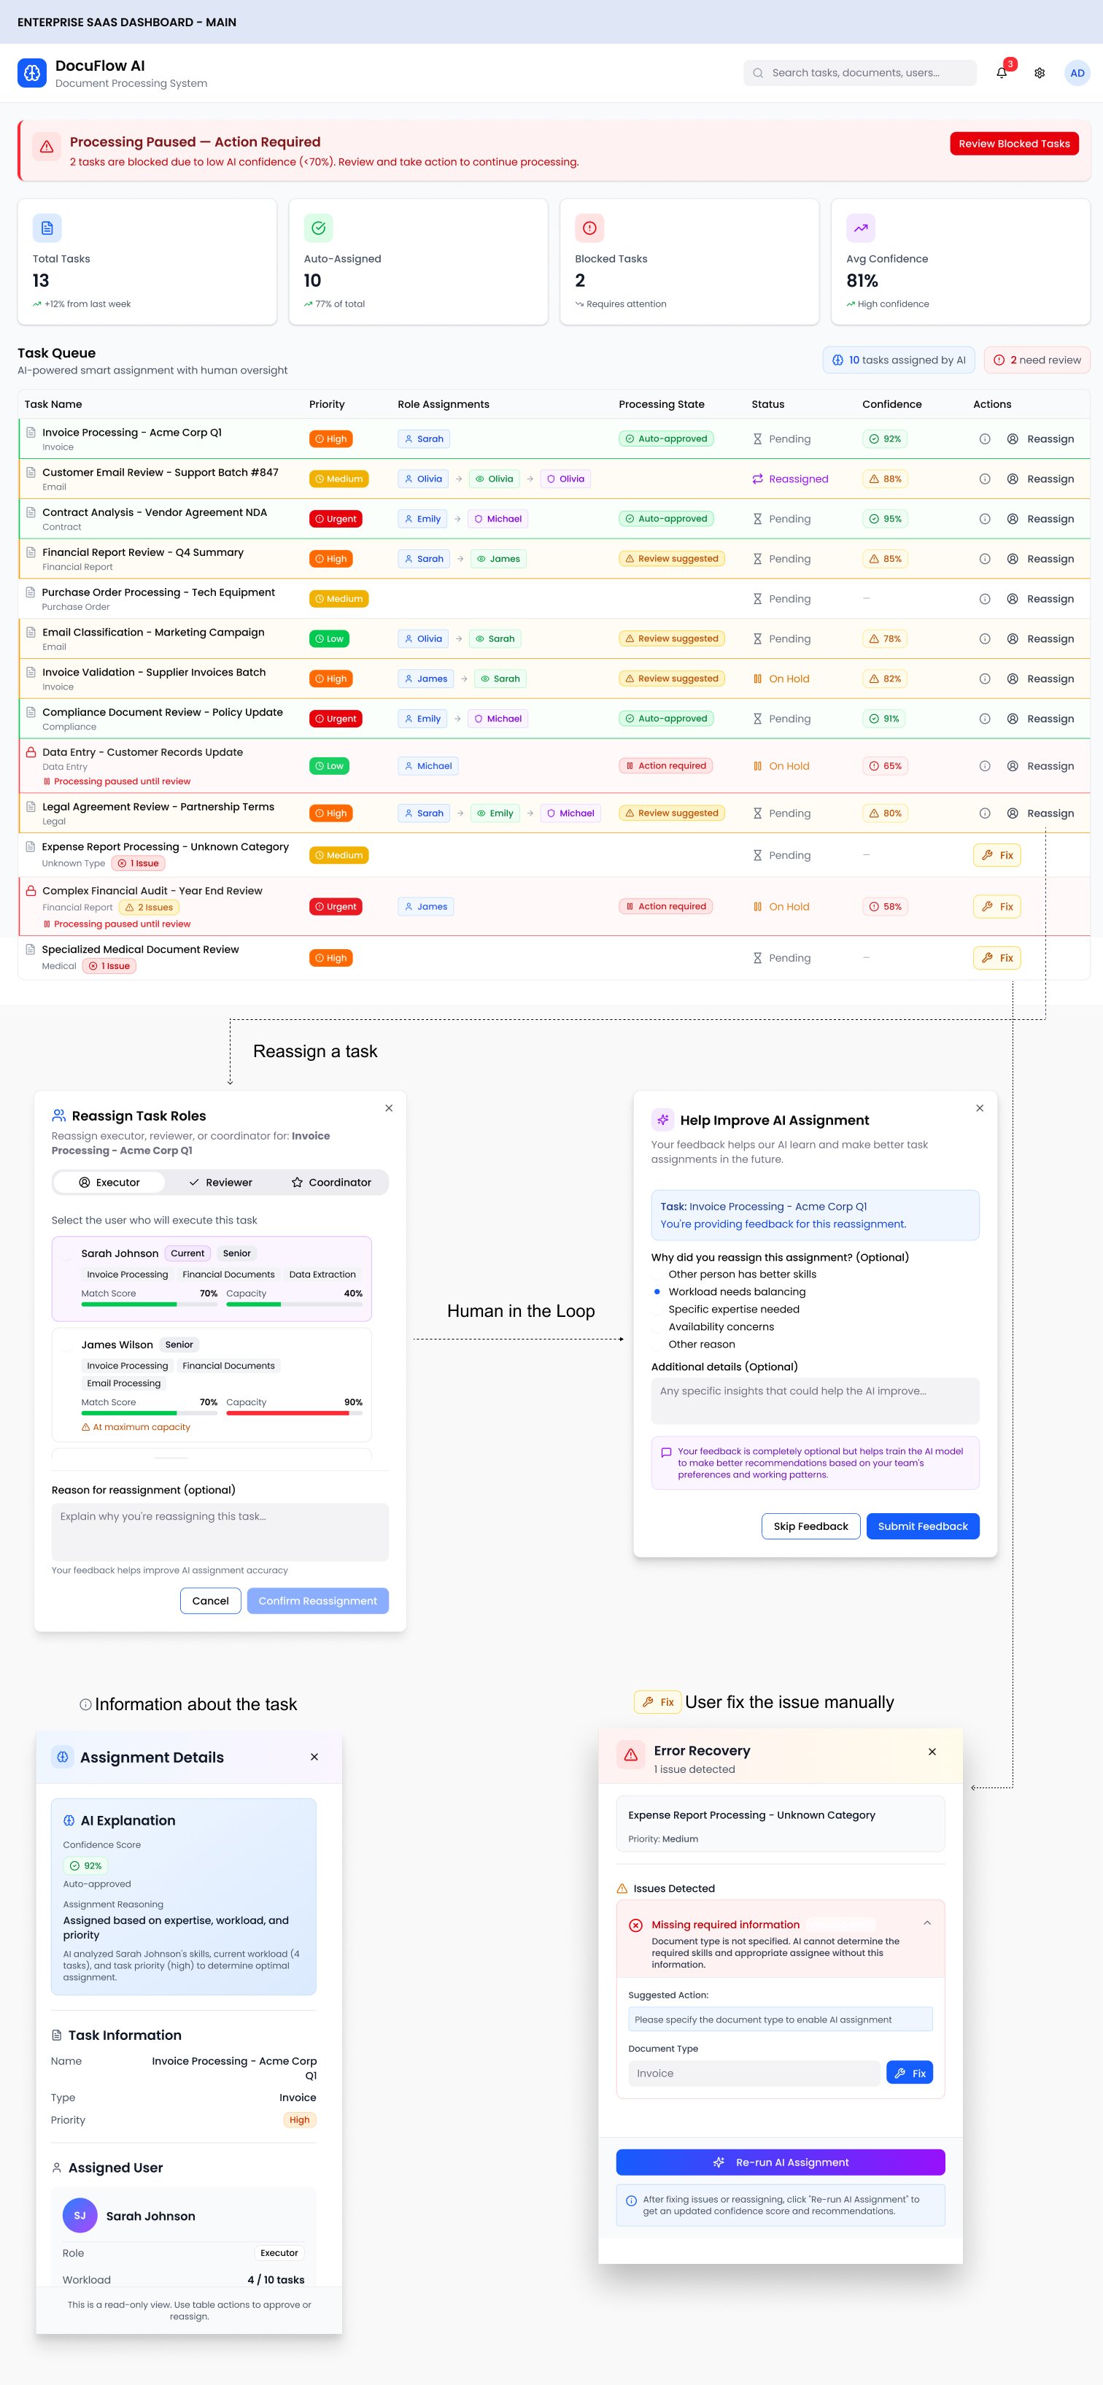Open settings gear in header
The image size is (1103, 2385).
pyautogui.click(x=1039, y=73)
